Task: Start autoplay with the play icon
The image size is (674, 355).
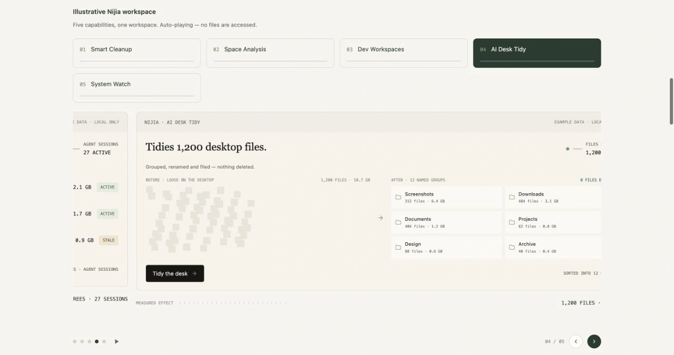Action: [x=117, y=341]
